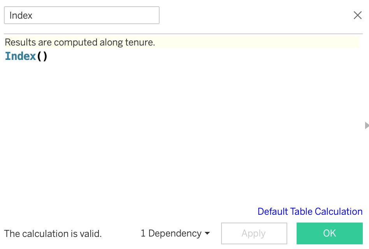369x249 pixels.
Task: Focus the calculation name field containing Index
Action: (x=81, y=16)
